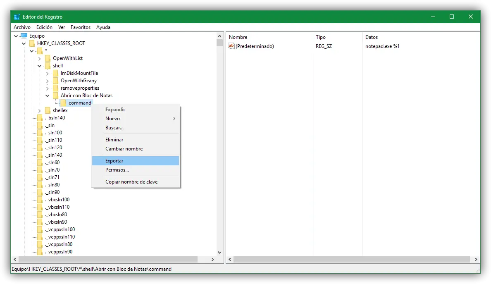
Task: Expand the OpenWithList key
Action: click(x=39, y=59)
